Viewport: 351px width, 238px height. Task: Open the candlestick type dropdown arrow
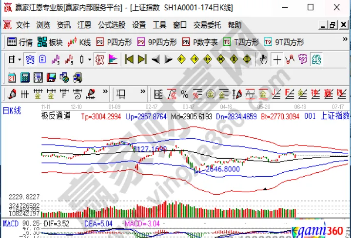(x=90, y=60)
